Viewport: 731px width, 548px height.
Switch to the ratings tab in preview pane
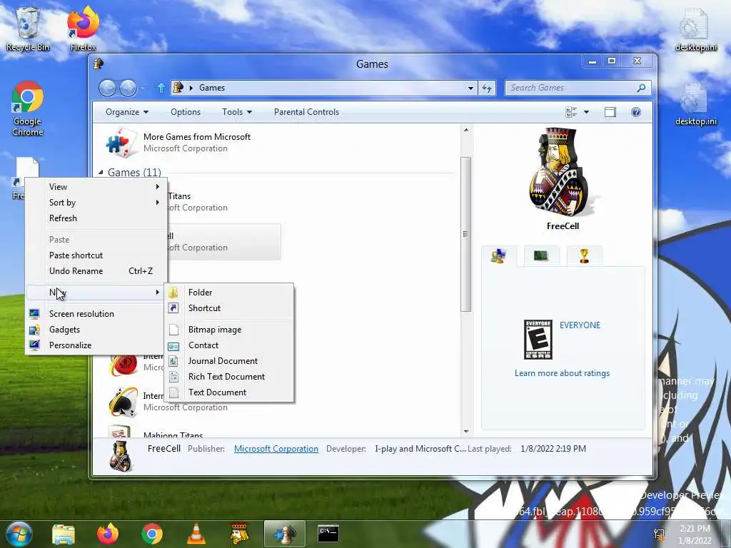pos(498,256)
